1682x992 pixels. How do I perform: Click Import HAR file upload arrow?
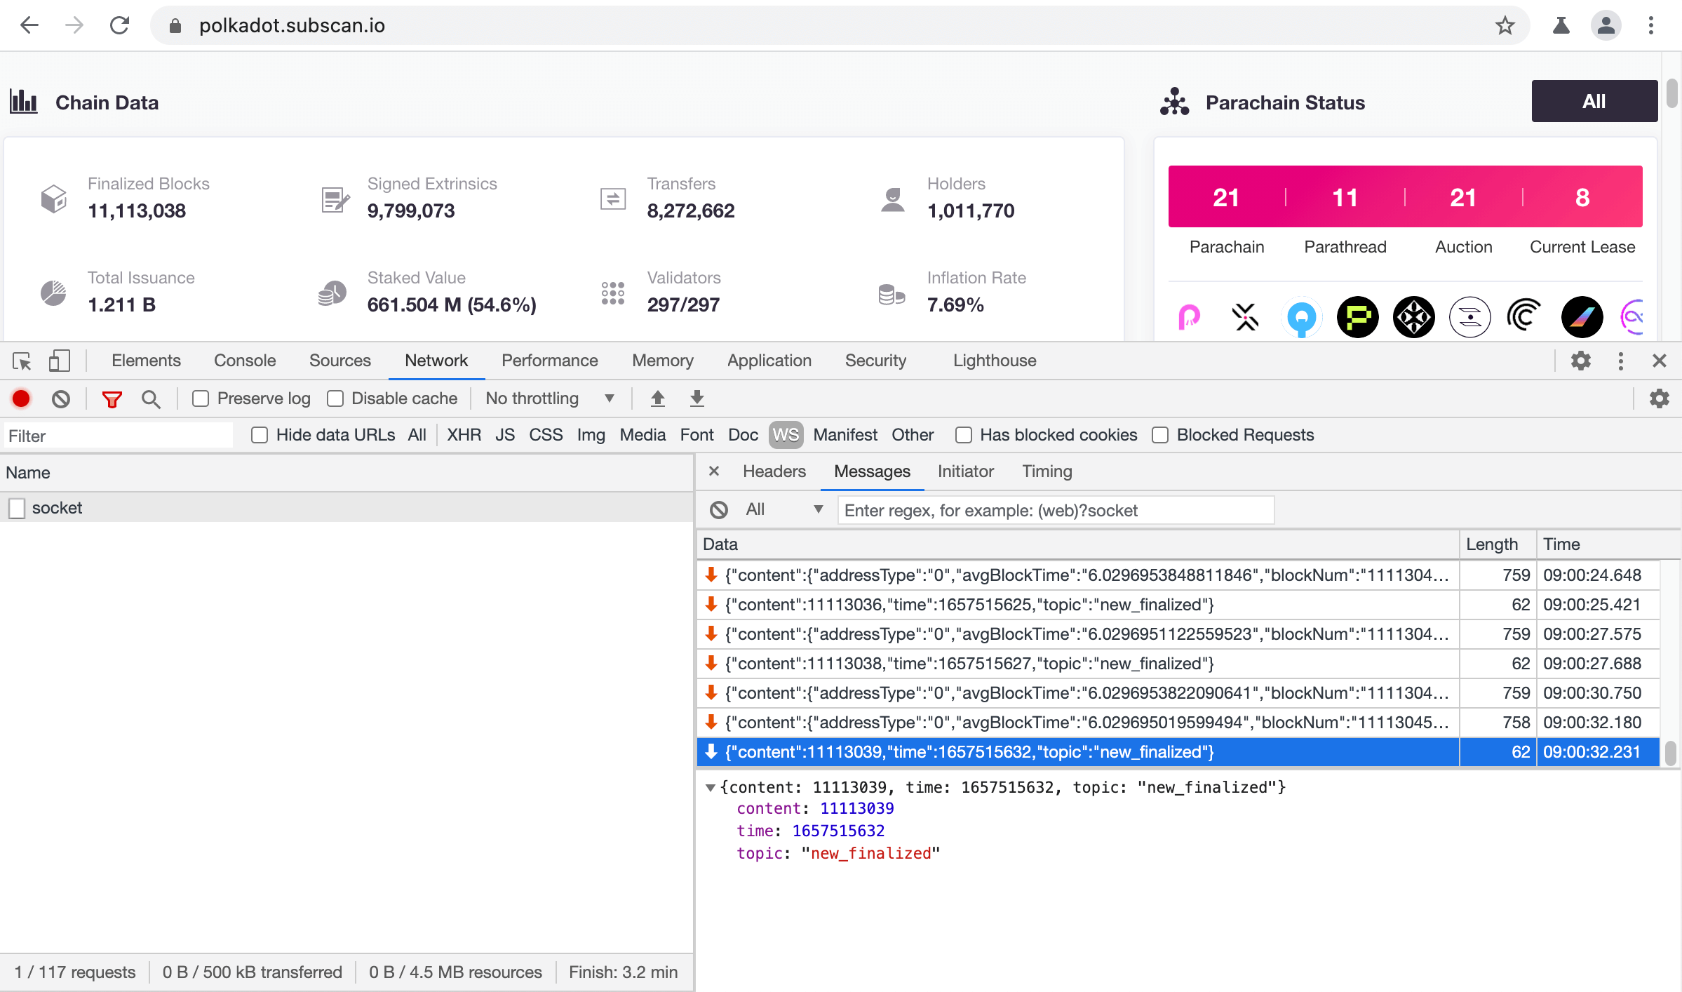657,398
